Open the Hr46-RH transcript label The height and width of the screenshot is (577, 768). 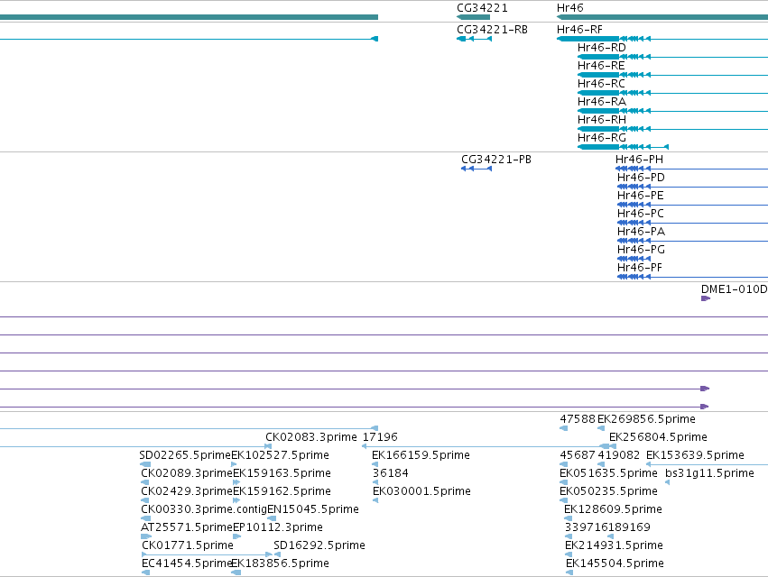click(x=601, y=120)
